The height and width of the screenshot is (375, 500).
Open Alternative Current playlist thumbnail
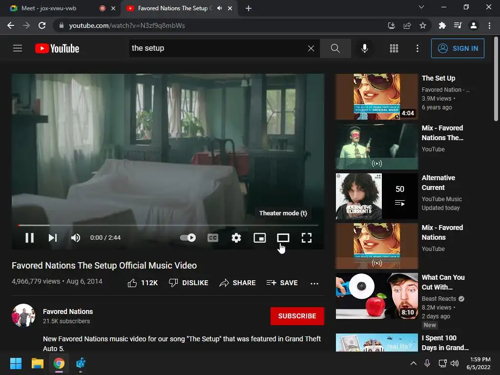[376, 196]
